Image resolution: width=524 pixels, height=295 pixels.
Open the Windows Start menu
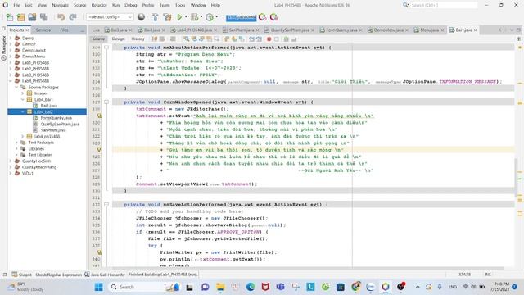pos(98,287)
